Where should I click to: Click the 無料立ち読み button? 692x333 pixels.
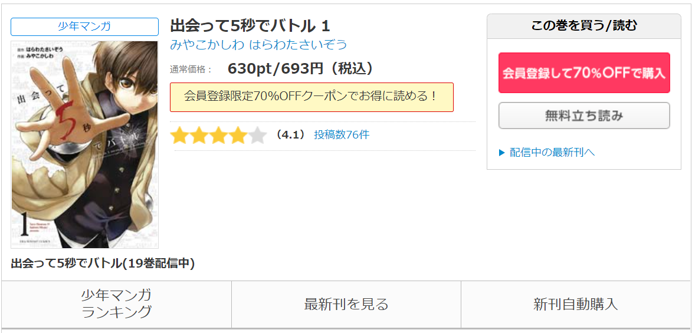[584, 116]
